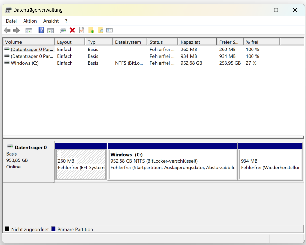Click the Back arrow toolbar icon
Image resolution: width=306 pixels, height=245 pixels.
pyautogui.click(x=7, y=30)
